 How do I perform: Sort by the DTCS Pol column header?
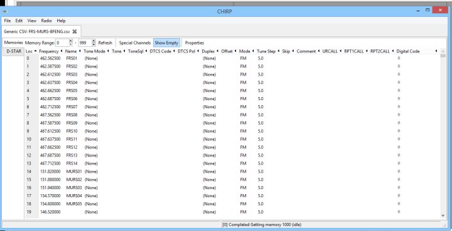tap(188, 51)
